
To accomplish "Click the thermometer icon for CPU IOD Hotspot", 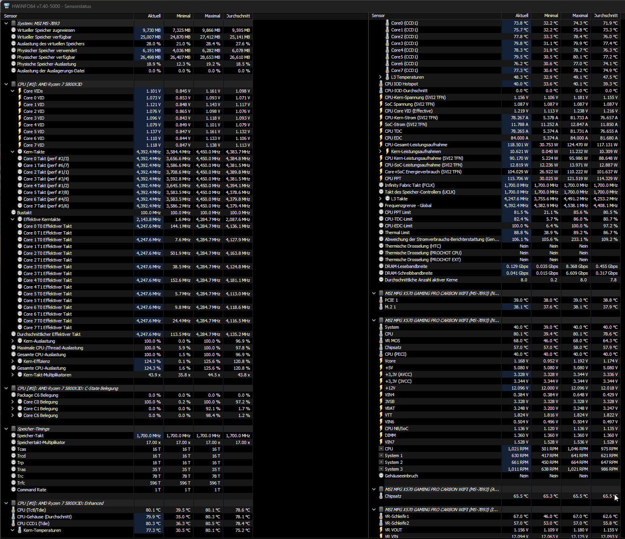I will (x=381, y=84).
